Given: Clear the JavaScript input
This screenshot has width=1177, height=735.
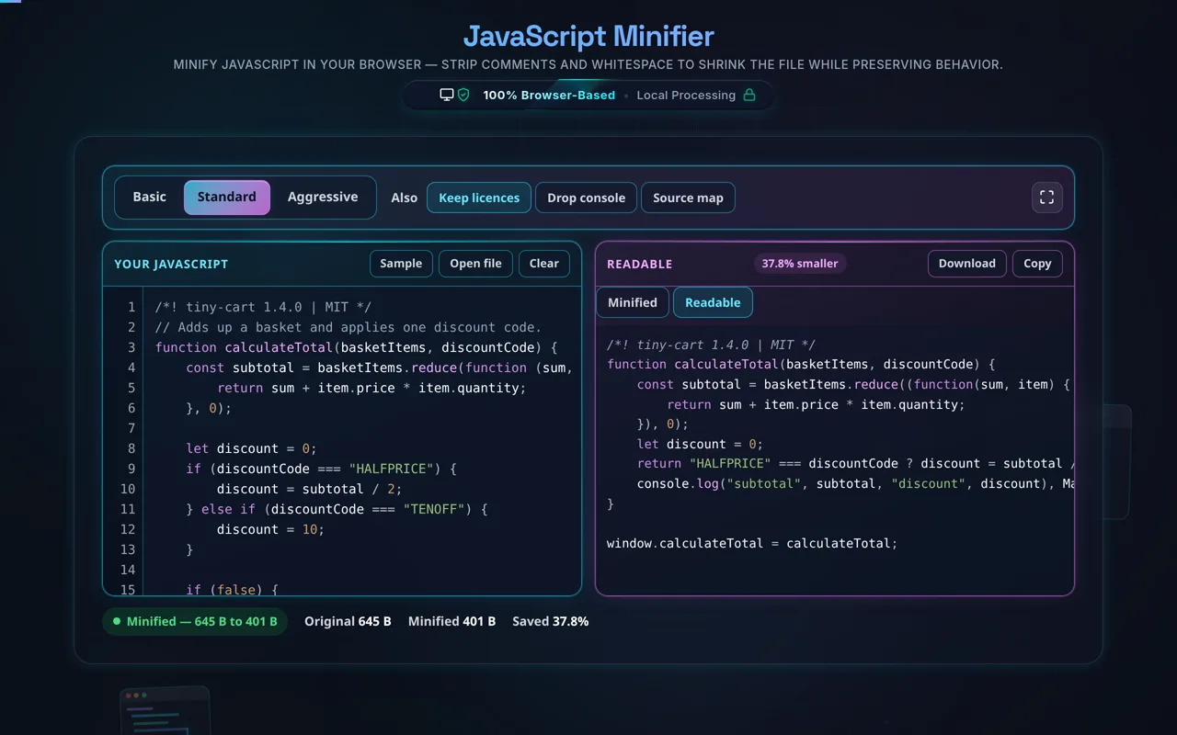Looking at the screenshot, I should click(x=544, y=264).
